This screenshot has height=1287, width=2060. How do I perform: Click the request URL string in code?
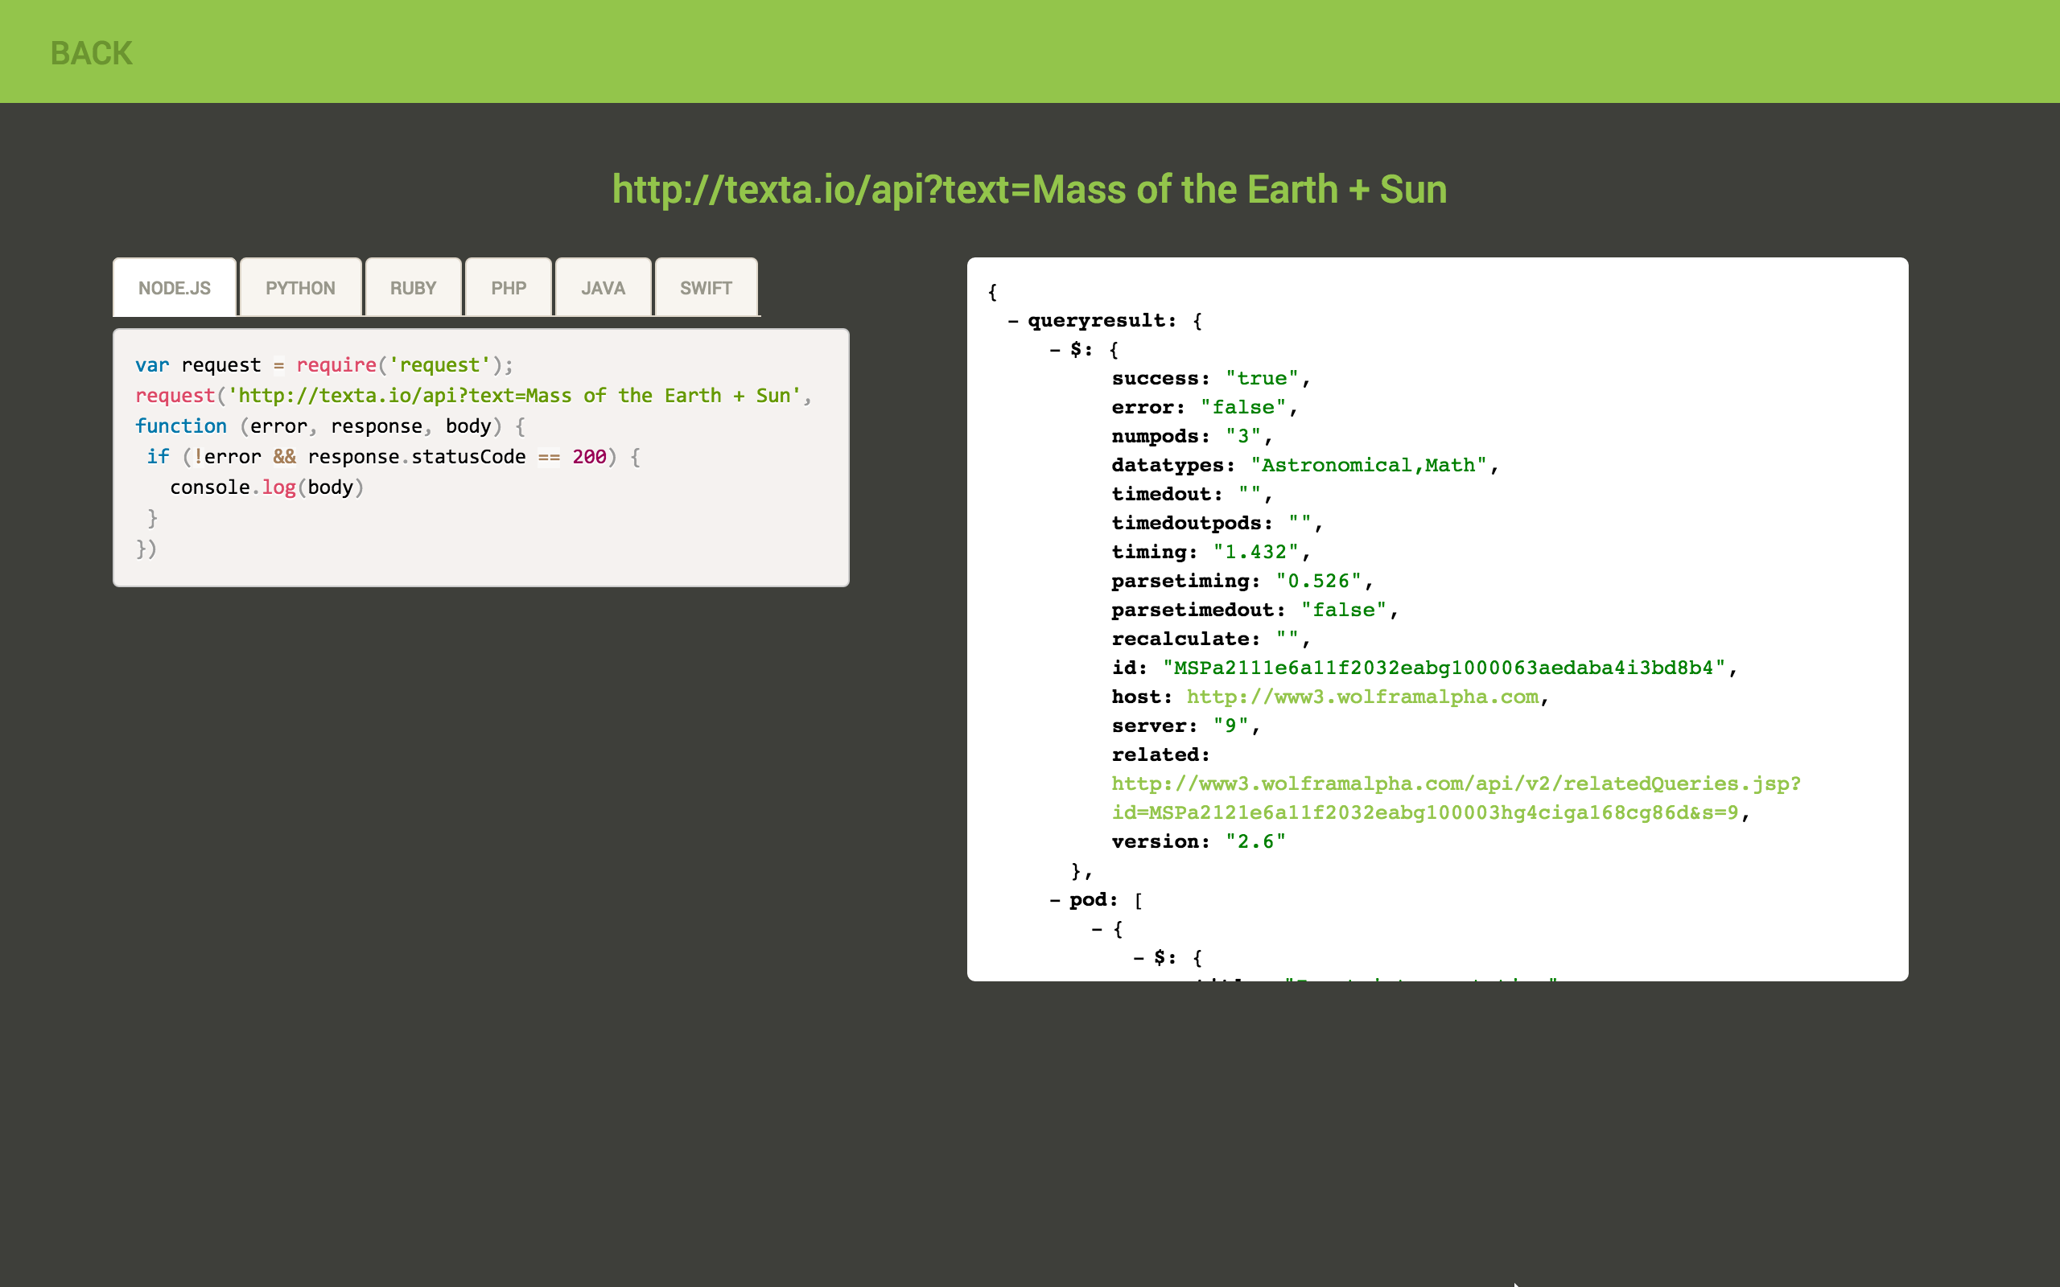pyautogui.click(x=515, y=396)
